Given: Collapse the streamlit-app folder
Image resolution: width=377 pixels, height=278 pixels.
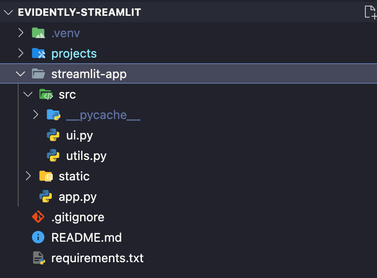Looking at the screenshot, I should [20, 73].
